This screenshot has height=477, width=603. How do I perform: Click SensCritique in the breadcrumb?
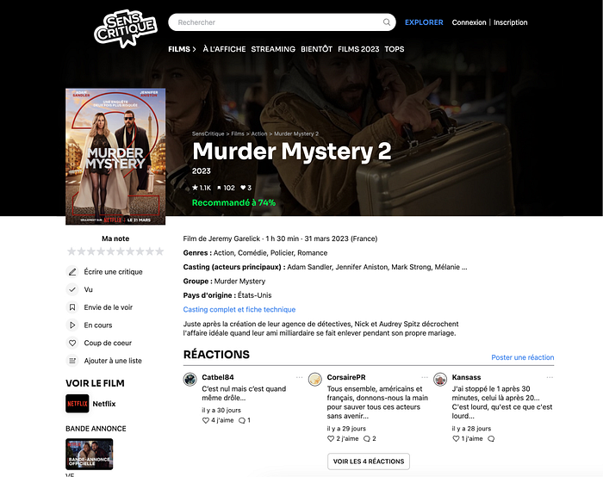[x=208, y=133]
